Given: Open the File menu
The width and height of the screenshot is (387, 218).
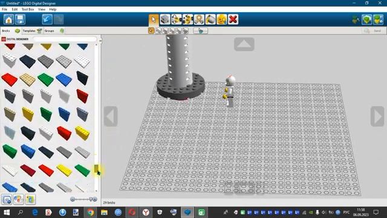Looking at the screenshot, I should point(4,10).
